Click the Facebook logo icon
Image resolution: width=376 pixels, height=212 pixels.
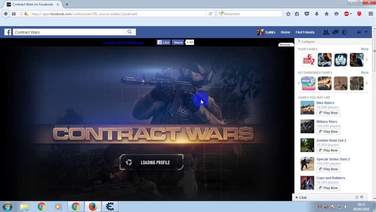(8, 32)
